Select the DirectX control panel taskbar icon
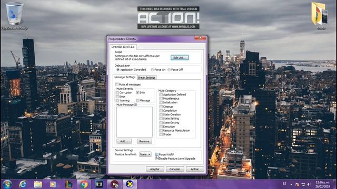 (130, 184)
